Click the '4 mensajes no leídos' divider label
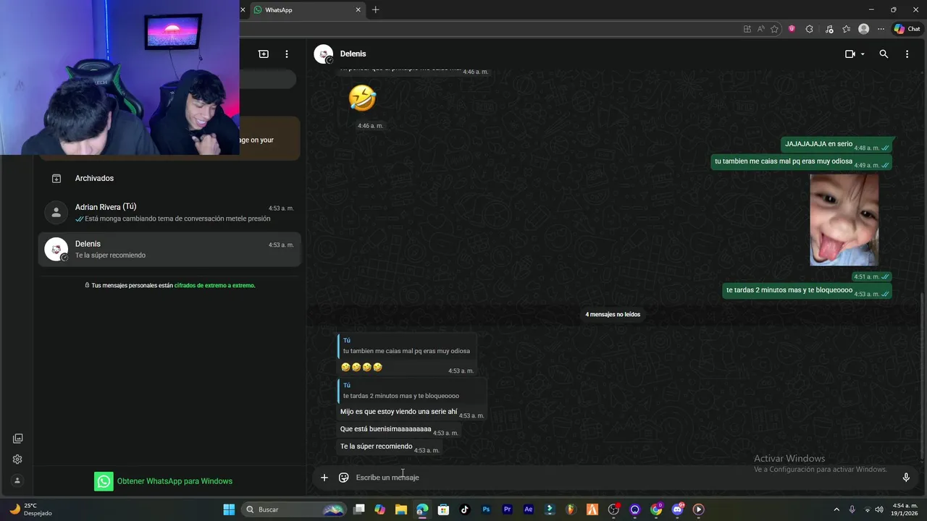The image size is (927, 521). (x=613, y=315)
